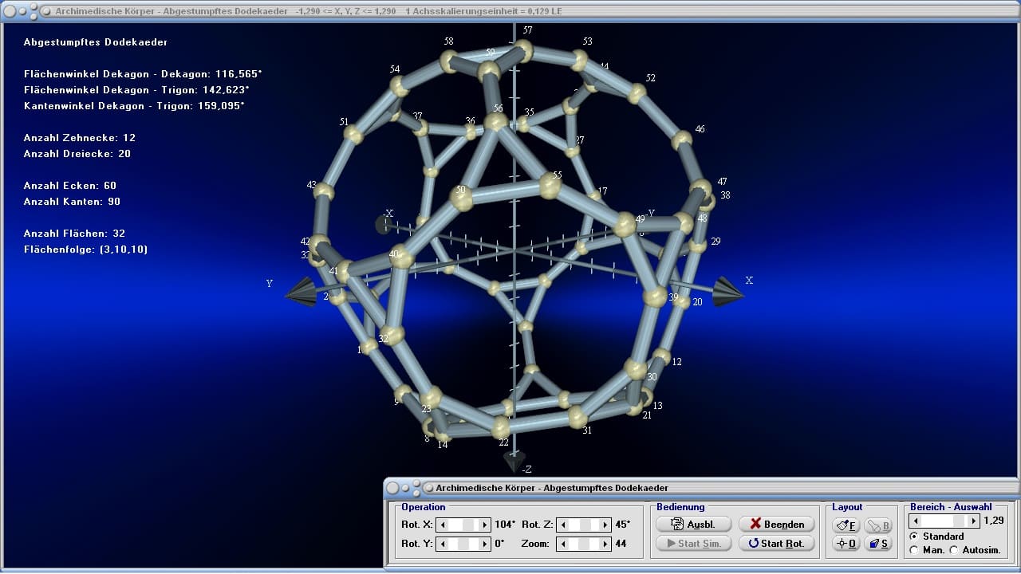Click the line Anzahl Flächen: 32

pos(75,234)
